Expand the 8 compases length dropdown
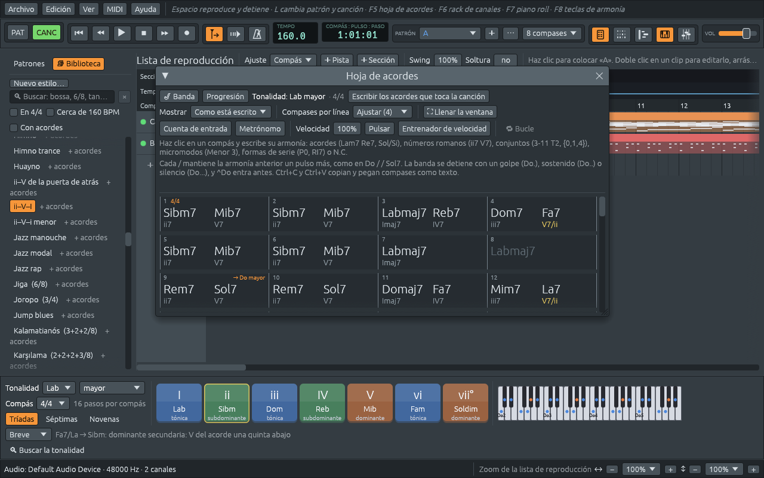764x478 pixels. coord(552,33)
